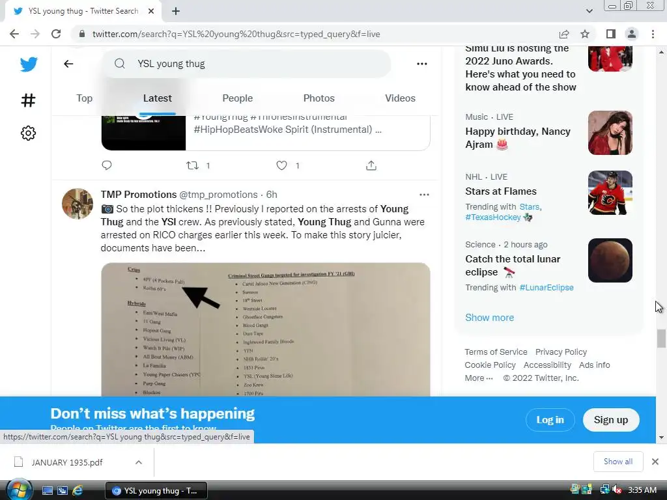Image resolution: width=667 pixels, height=500 pixels.
Task: Open Cookie Policy link
Action: [x=490, y=365]
